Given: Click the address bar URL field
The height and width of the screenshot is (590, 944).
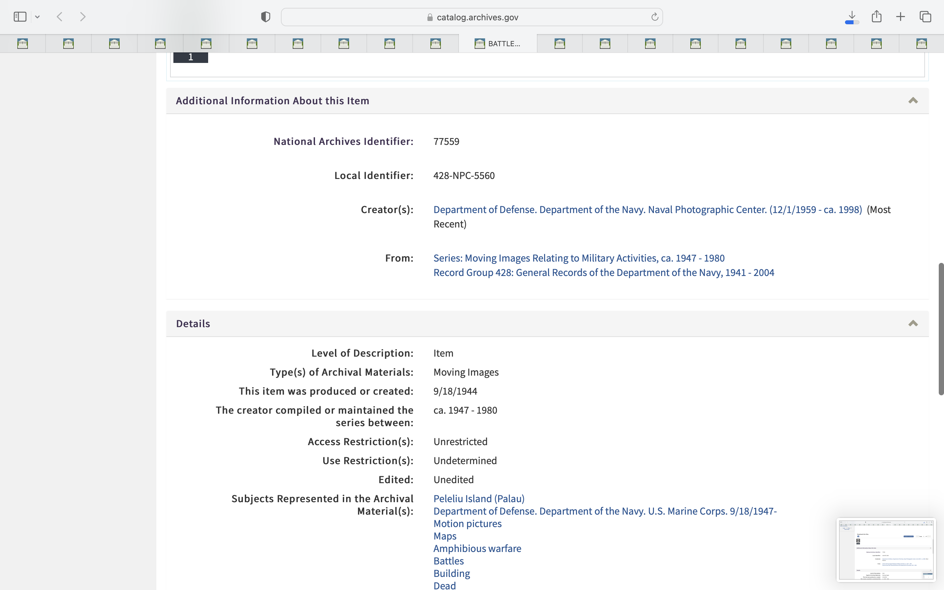Looking at the screenshot, I should pos(472,17).
